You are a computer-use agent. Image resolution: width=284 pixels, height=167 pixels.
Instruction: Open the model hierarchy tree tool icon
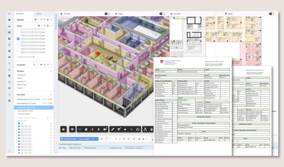point(145,129)
